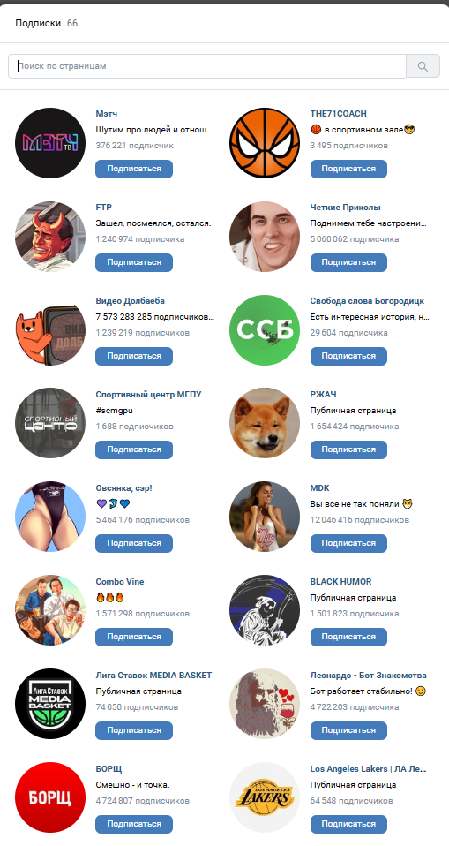This screenshot has height=846, width=449.
Task: Open the FTP community title link
Action: 103,208
